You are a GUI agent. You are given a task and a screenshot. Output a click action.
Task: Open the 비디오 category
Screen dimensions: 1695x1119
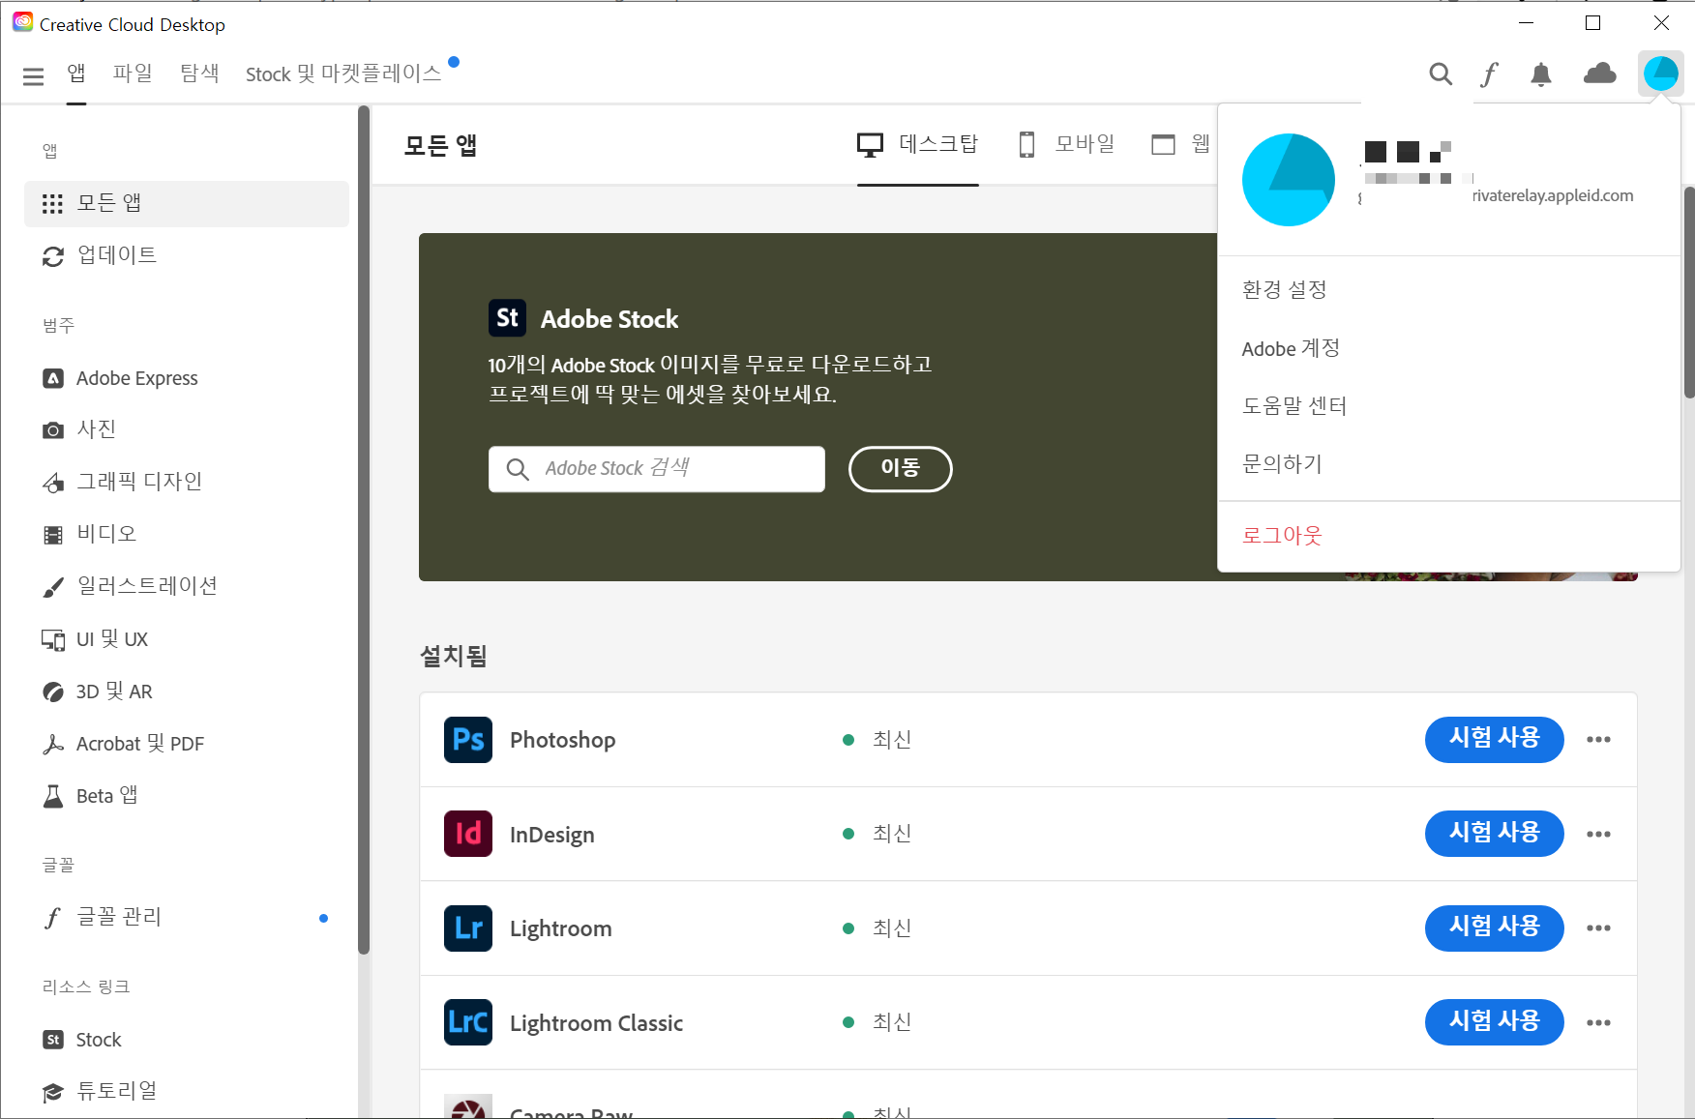187,534
